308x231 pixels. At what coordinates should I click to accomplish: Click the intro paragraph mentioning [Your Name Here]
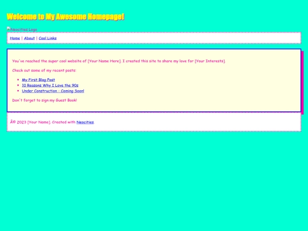[119, 61]
